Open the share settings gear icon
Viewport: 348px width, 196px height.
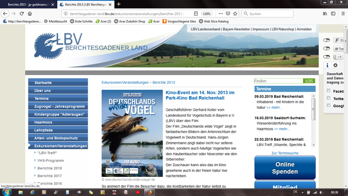pos(335,65)
